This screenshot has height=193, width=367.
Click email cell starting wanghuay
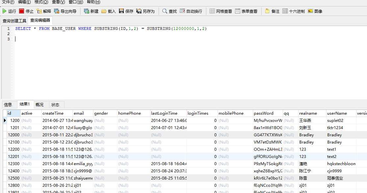coord(83,121)
